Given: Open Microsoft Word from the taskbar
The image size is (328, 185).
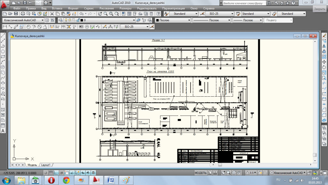Looking at the screenshot, I should [111, 180].
